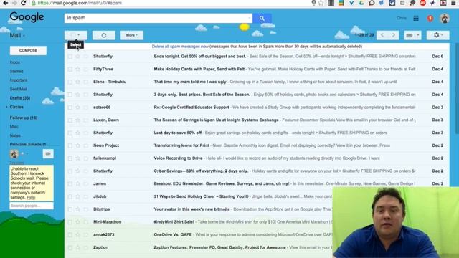Click the browser address bar URL
The height and width of the screenshot is (258, 459).
point(80,3)
